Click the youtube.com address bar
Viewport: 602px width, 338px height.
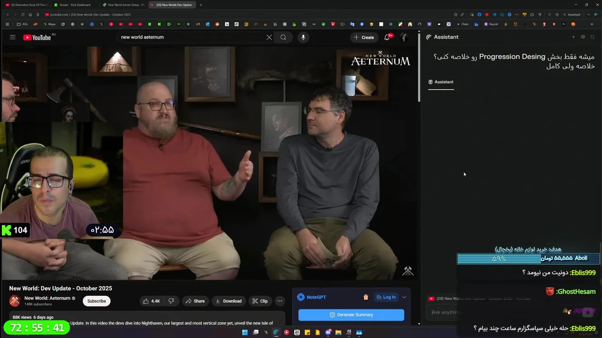tap(245, 15)
